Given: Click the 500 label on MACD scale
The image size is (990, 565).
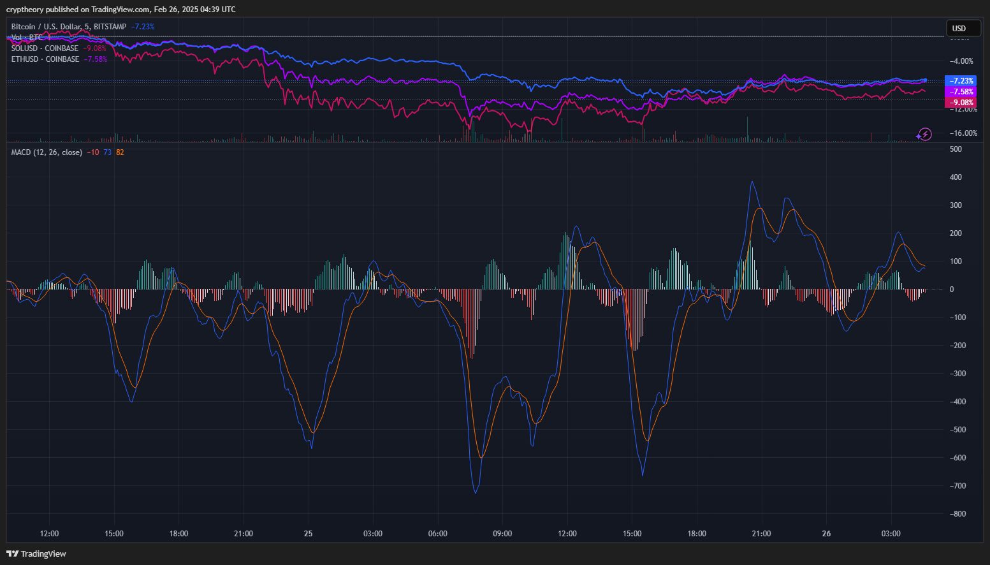Looking at the screenshot, I should [956, 149].
